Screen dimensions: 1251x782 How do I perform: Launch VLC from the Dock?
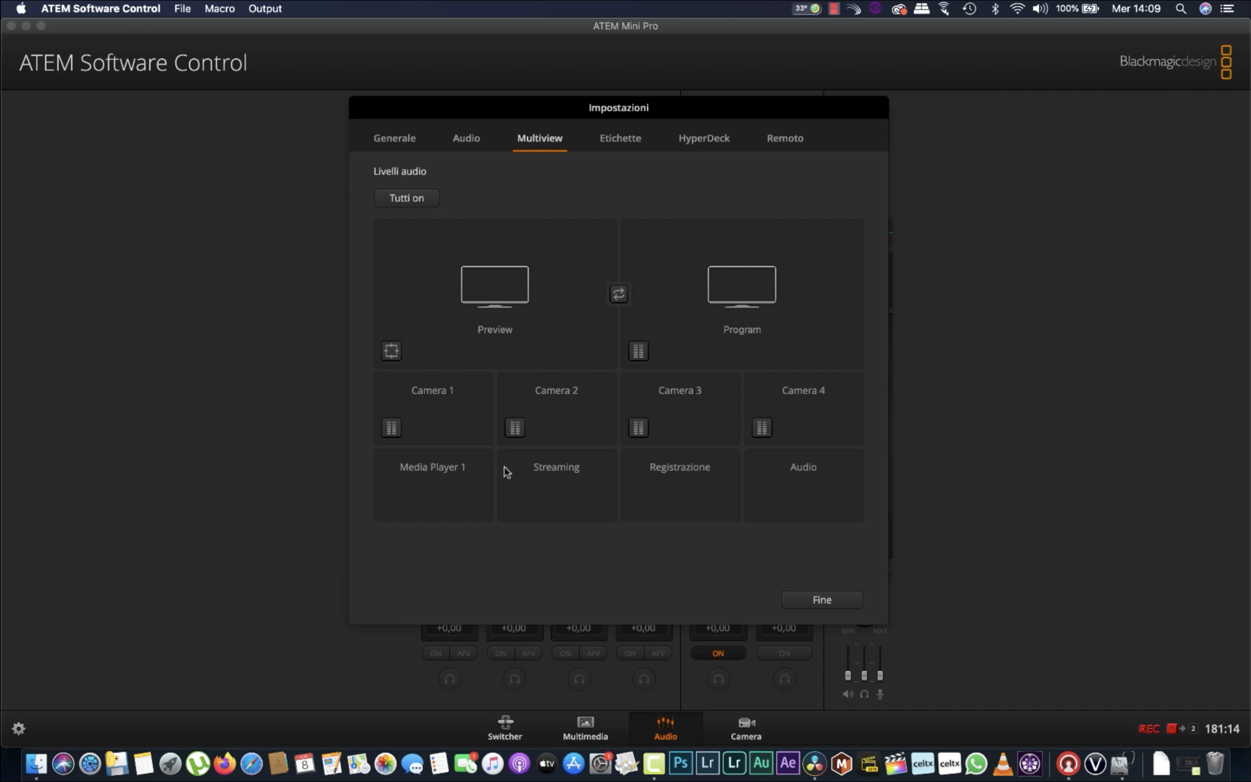click(x=1003, y=763)
